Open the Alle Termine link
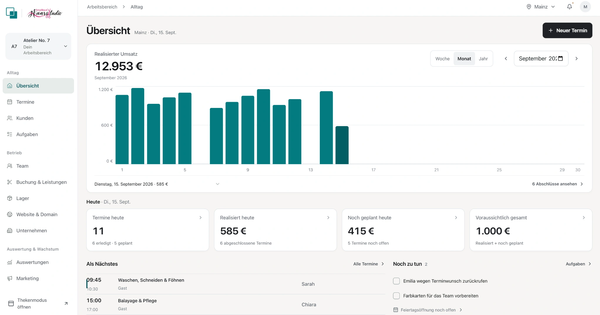600x315 pixels. pyautogui.click(x=369, y=264)
